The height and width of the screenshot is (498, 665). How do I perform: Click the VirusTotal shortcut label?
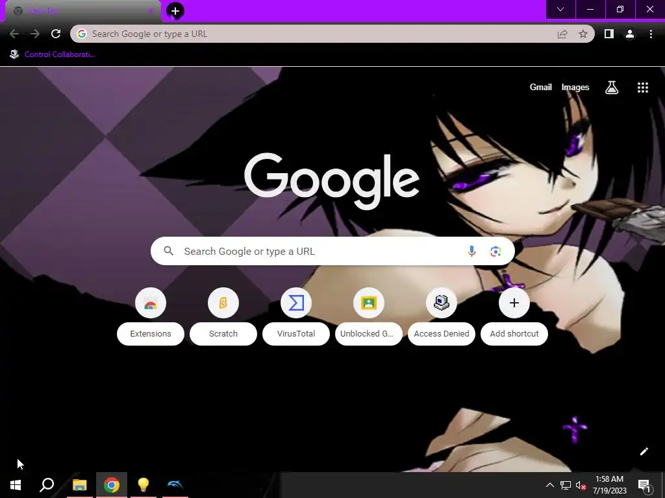pyautogui.click(x=296, y=334)
